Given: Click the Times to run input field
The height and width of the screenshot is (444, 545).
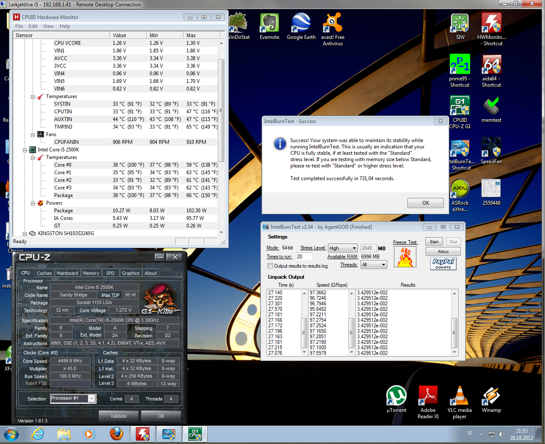Looking at the screenshot, I should (303, 257).
